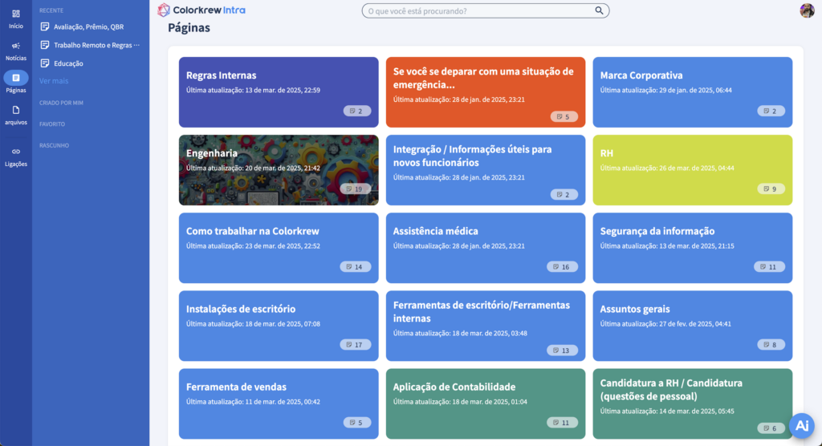
Task: Click the Colorkrew Intra logo
Action: tap(201, 10)
